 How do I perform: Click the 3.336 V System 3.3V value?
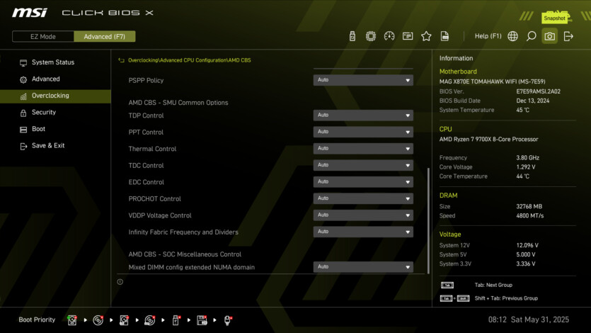[x=526, y=264]
